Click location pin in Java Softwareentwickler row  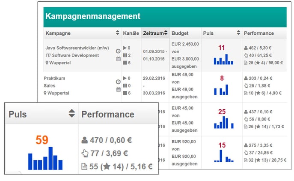[x=47, y=63]
